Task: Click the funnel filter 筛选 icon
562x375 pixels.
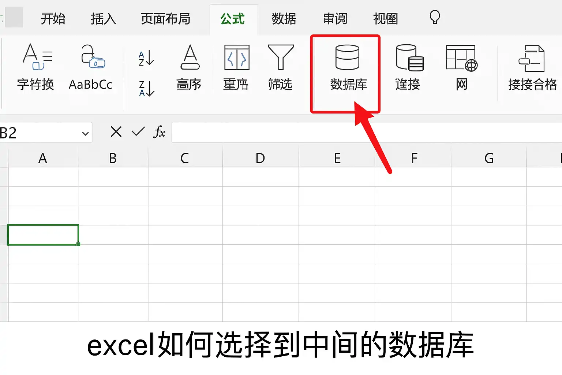Action: [x=281, y=57]
